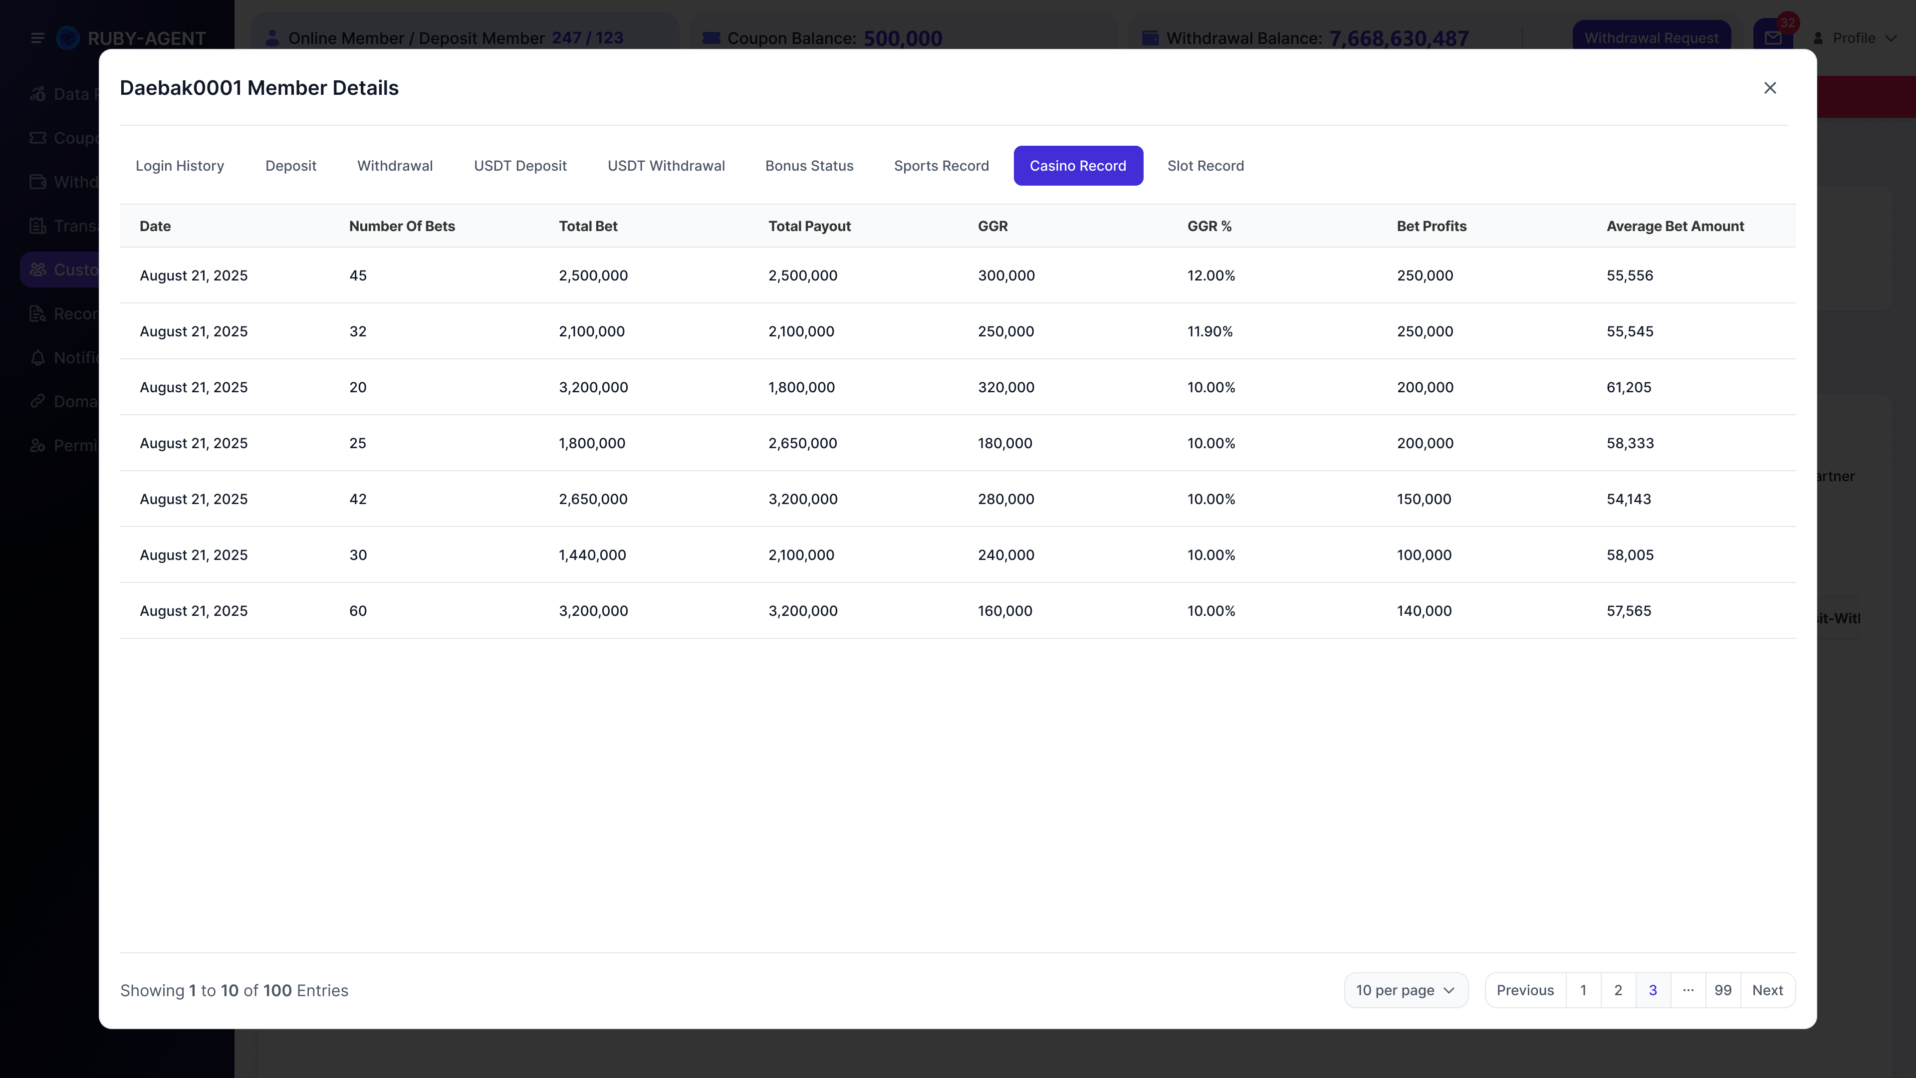Open the Coupon sidebar icon
This screenshot has height=1078, width=1916.
point(38,138)
